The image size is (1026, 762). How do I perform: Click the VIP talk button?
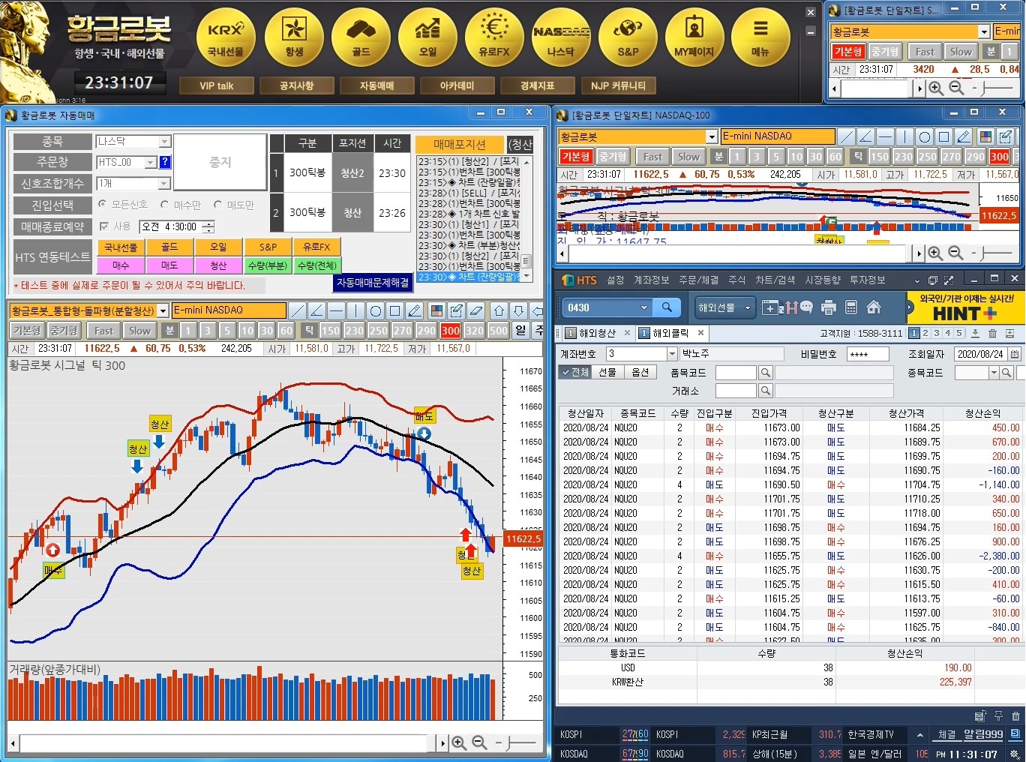216,85
